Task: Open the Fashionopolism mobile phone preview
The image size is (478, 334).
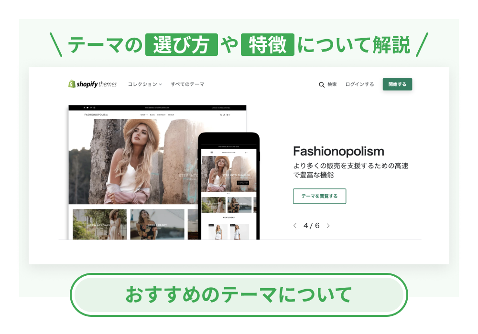Action: click(228, 186)
